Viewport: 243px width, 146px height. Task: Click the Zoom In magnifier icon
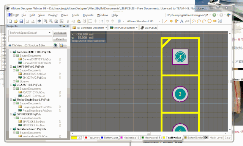tap(46, 21)
